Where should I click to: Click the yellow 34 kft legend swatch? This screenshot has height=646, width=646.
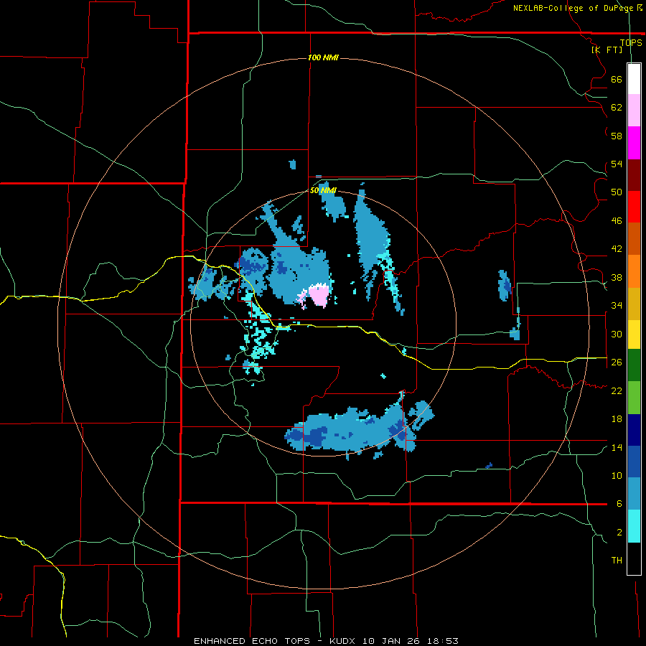click(x=634, y=334)
